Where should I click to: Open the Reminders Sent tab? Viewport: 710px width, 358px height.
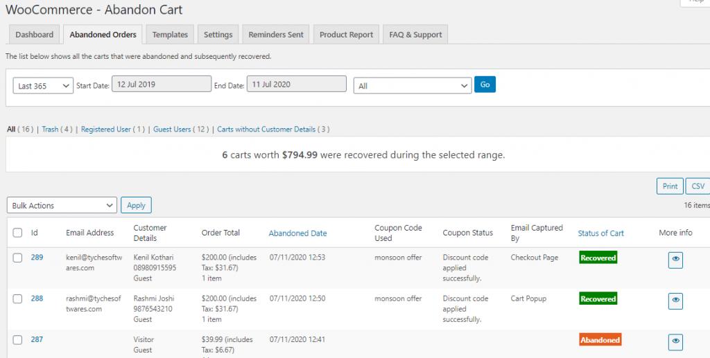[x=276, y=35]
